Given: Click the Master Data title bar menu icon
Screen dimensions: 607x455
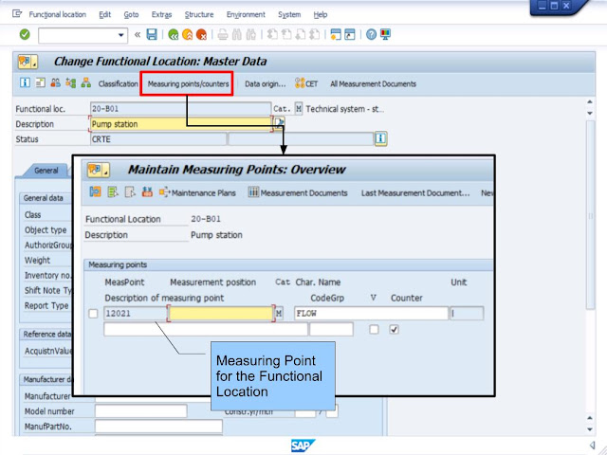Looking at the screenshot, I should (x=28, y=62).
